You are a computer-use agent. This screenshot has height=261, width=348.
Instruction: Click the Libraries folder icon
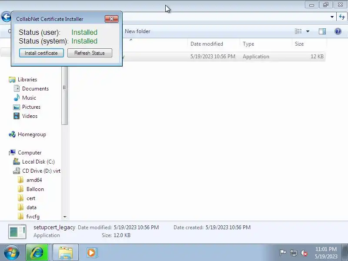tap(12, 80)
